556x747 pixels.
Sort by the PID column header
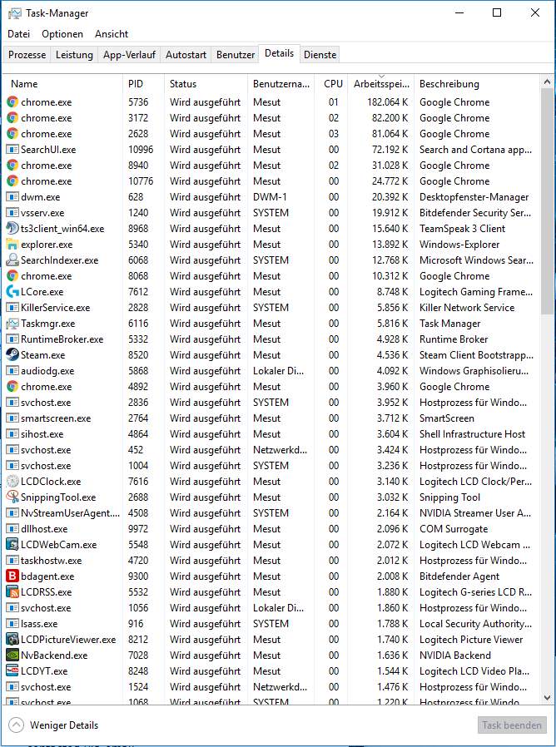[x=143, y=84]
